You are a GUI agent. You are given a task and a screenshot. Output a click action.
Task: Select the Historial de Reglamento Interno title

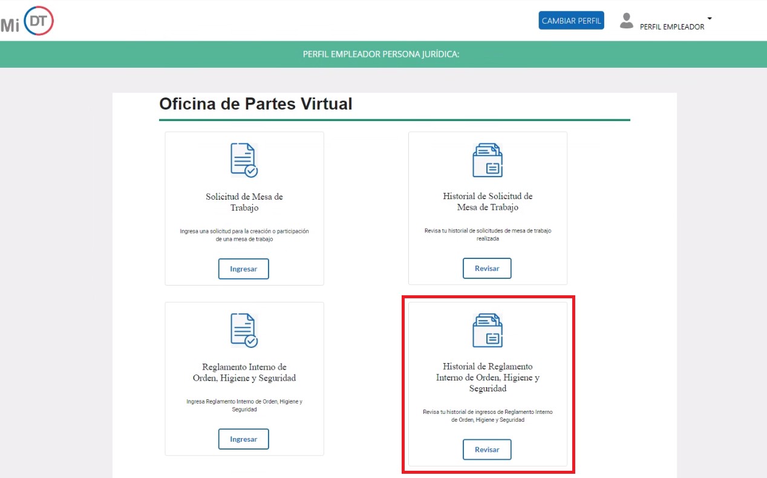pos(488,378)
